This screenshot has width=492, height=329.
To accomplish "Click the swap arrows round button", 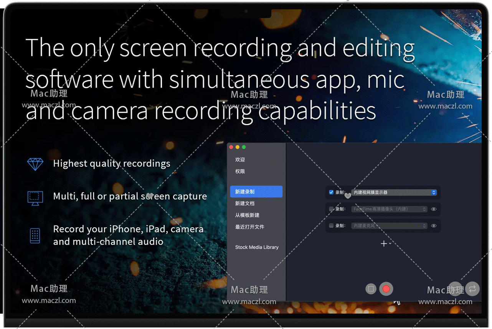I will point(472,289).
